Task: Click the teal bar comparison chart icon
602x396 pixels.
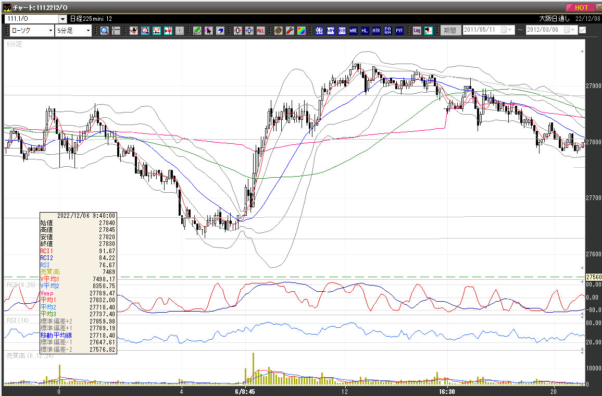Action: point(156,31)
